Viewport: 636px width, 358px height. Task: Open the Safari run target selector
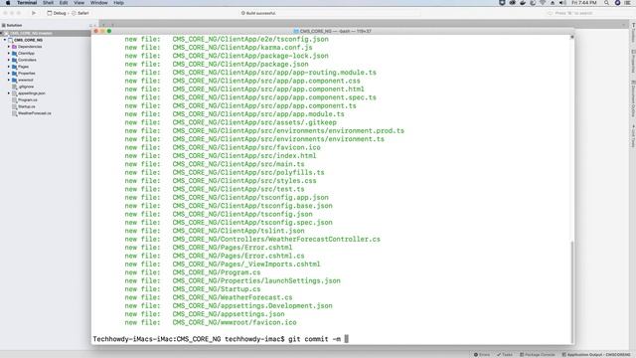[80, 13]
